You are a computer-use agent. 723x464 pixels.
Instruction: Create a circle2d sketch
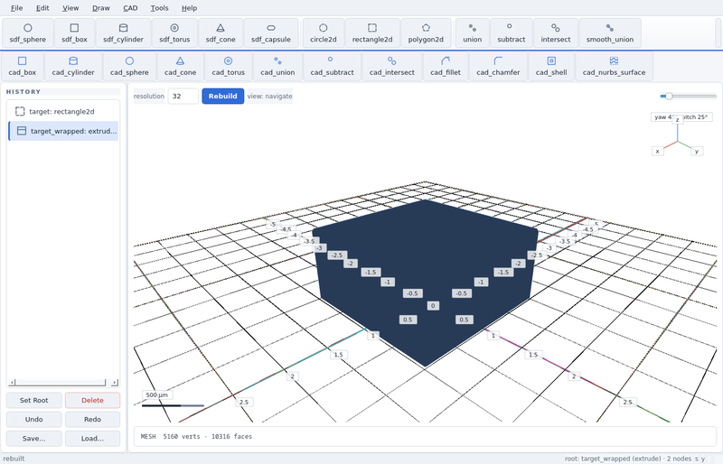324,33
